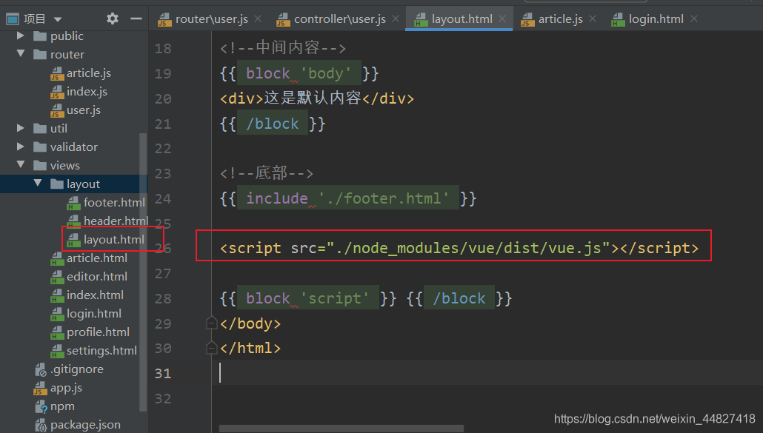763x433 pixels.
Task: Open login.html in project tree
Action: [x=94, y=313]
